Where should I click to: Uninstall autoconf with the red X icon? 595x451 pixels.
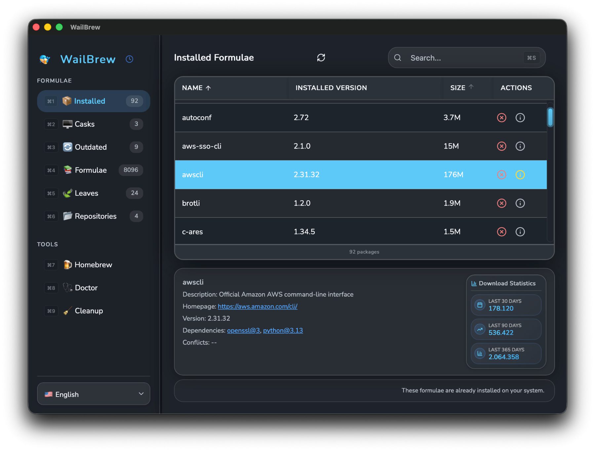(501, 118)
